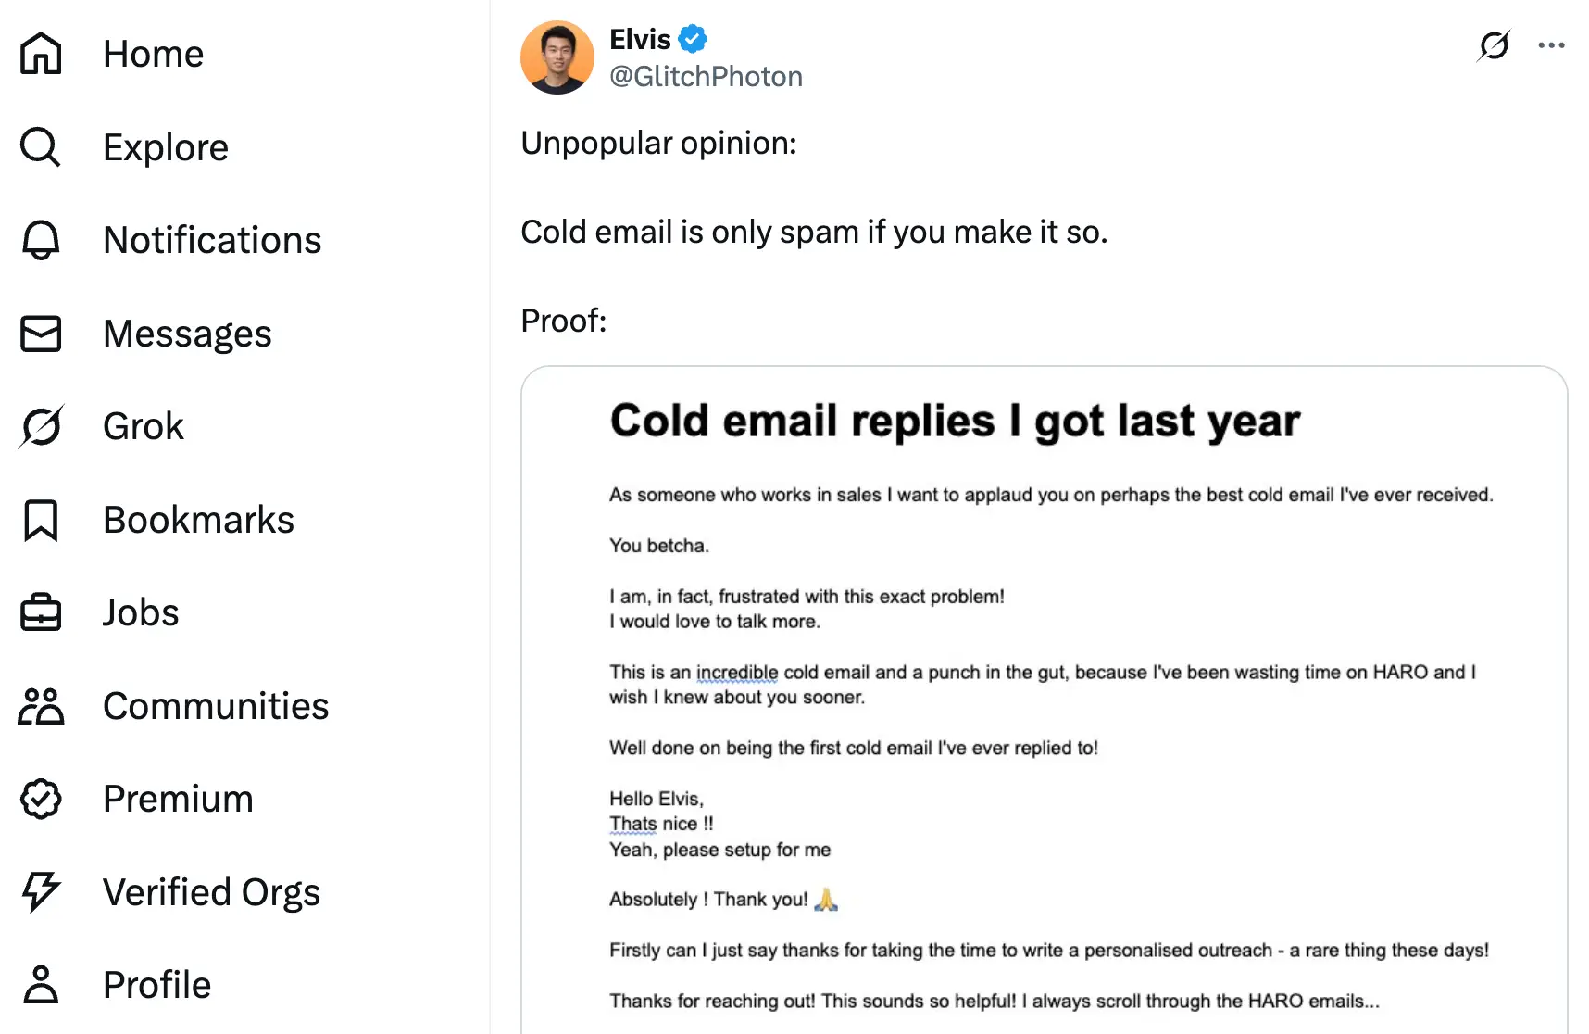Click the Communities people icon

(x=41, y=706)
